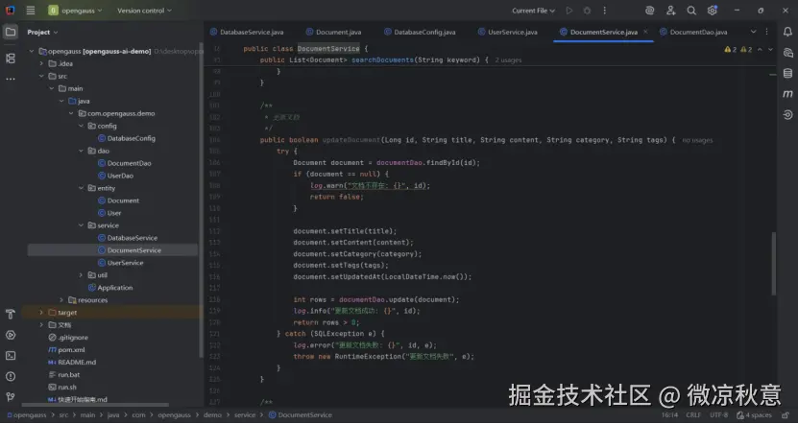Switch to DatabaseService.java tab
Viewport: 798px width, 424px height.
247,32
